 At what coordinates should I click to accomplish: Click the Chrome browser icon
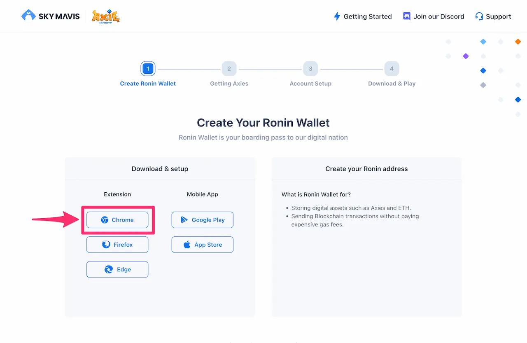tap(105, 220)
